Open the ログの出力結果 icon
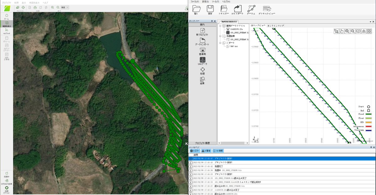 [6, 181]
